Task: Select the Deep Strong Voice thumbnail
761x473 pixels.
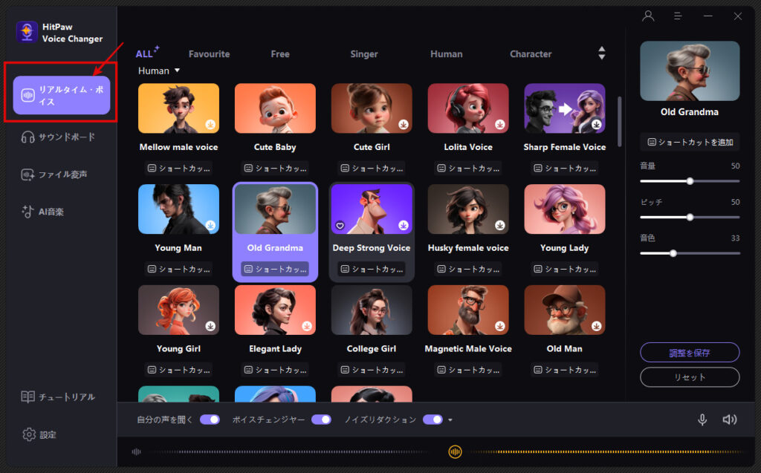Action: (x=371, y=209)
